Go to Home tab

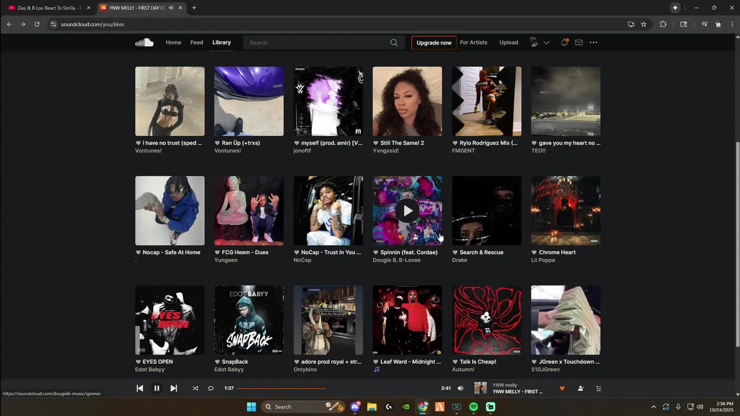(173, 42)
